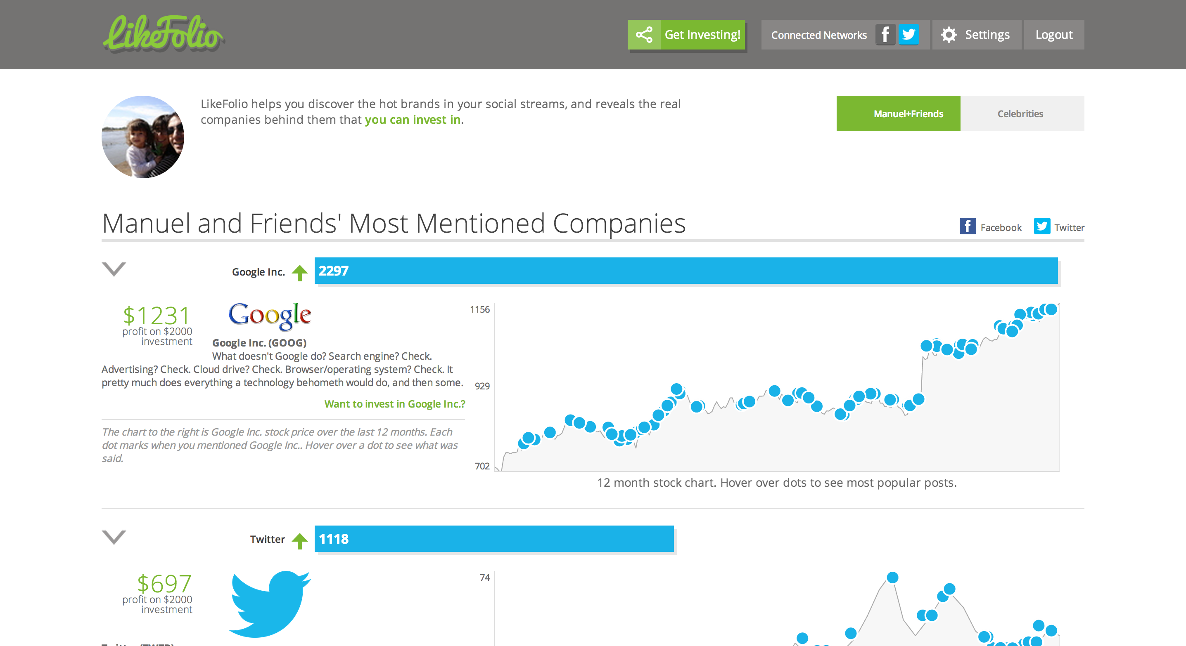The image size is (1186, 646).
Task: Click green up arrow beside Google Inc.
Action: [x=300, y=273]
